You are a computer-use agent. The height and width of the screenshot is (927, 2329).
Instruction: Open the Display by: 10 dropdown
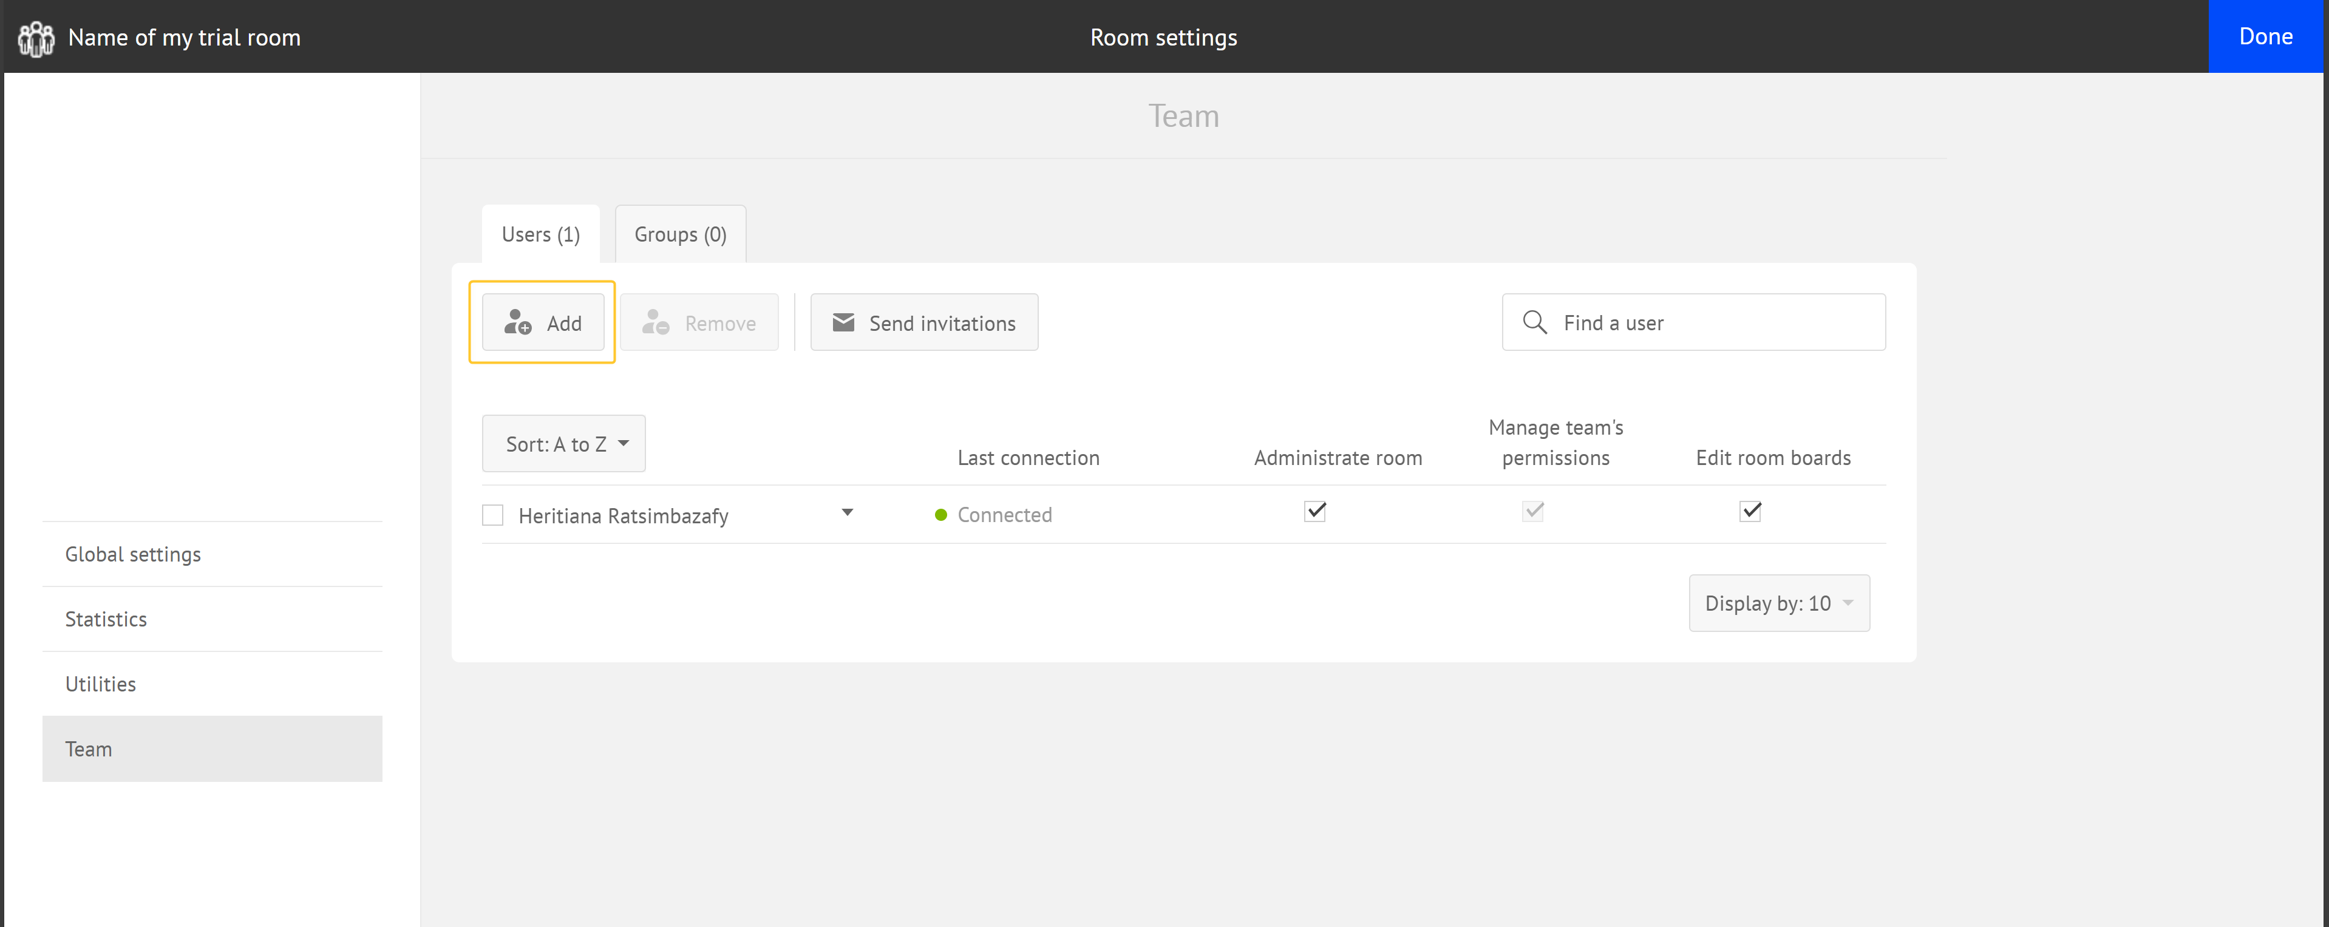point(1780,603)
